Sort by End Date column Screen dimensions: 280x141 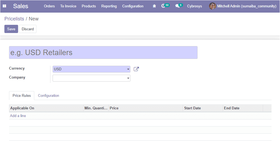pyautogui.click(x=243, y=108)
